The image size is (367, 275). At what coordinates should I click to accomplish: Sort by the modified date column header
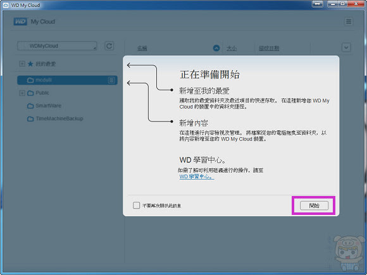pos(269,49)
